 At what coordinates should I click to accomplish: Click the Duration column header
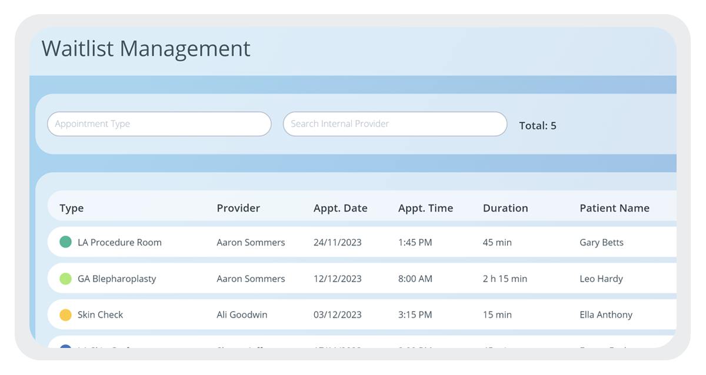(505, 207)
